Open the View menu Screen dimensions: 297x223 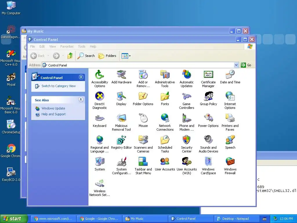(x=53, y=46)
